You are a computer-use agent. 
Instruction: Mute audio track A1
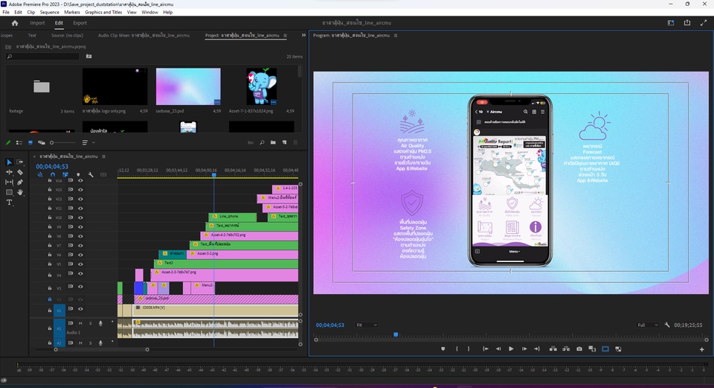click(80, 323)
